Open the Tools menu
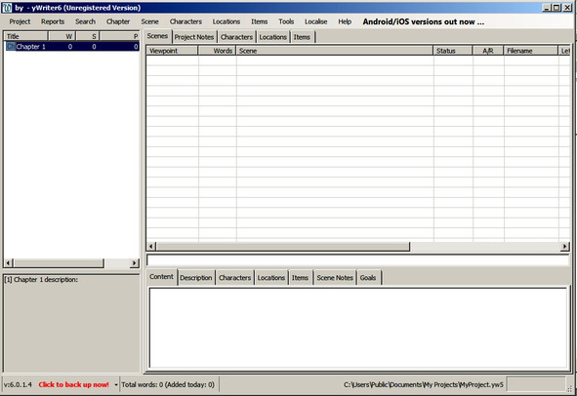 pos(286,21)
